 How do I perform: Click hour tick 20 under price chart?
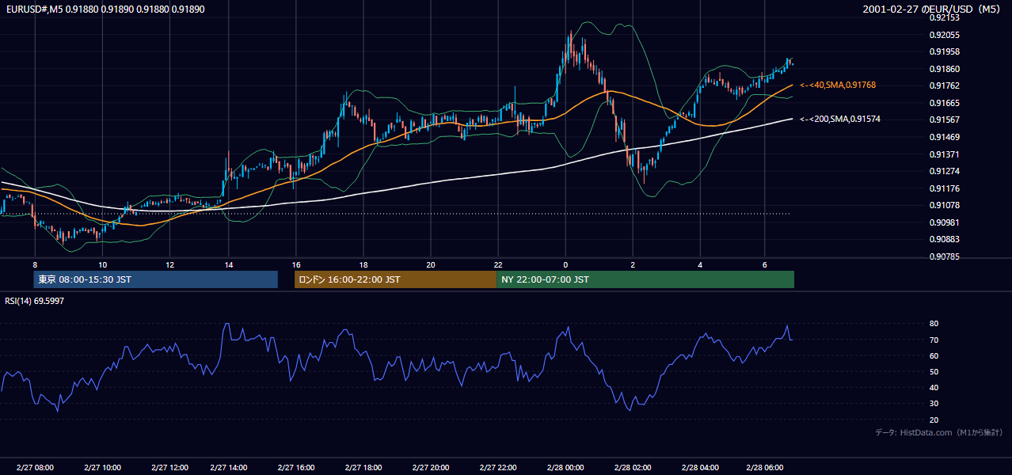430,264
